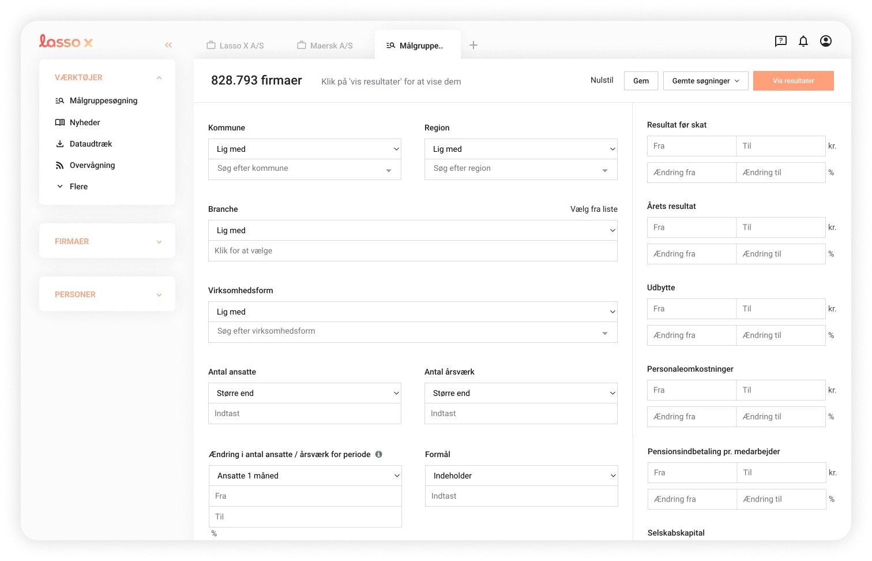Click Udbytte Ændring til field
Viewport: 872px width, 561px height.
pyautogui.click(x=781, y=335)
